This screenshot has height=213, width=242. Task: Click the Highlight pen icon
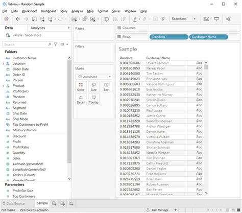pos(135,19)
